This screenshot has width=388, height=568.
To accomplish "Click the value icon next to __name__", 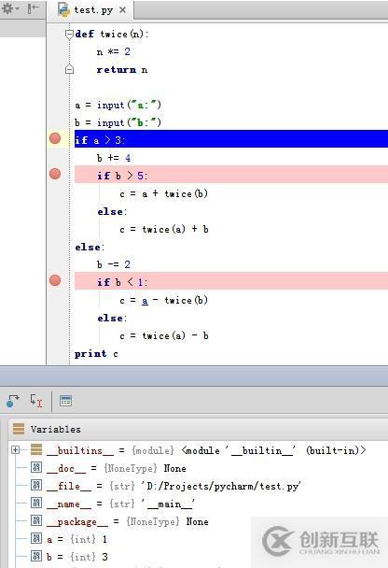I will 36,503.
